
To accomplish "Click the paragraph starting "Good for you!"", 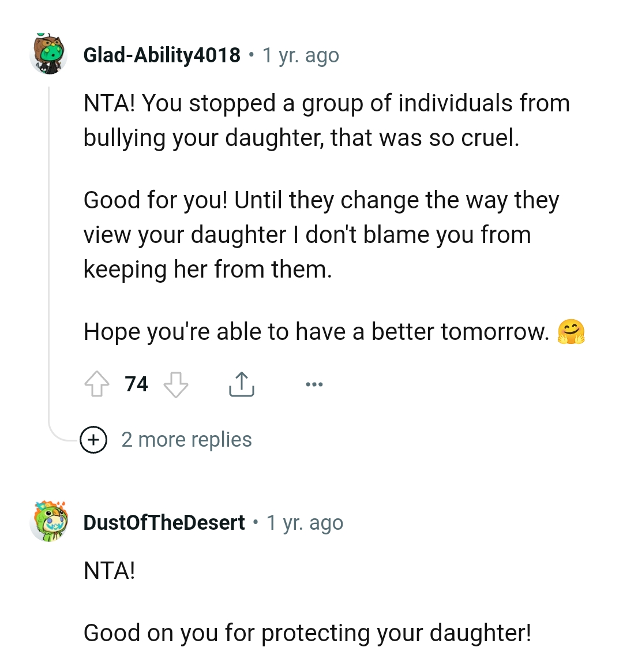I will (x=321, y=235).
